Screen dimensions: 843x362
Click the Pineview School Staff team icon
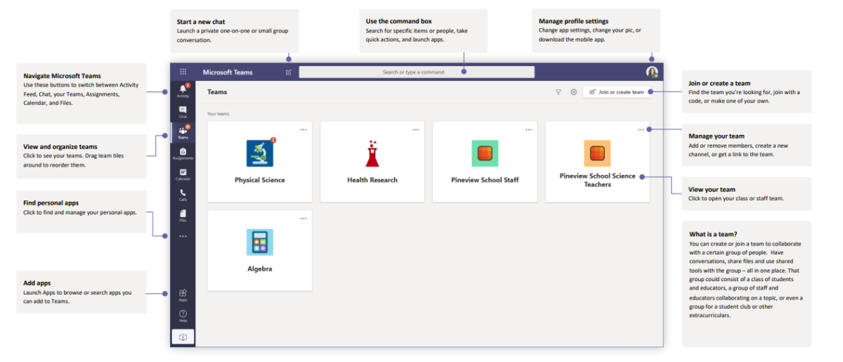pyautogui.click(x=485, y=153)
